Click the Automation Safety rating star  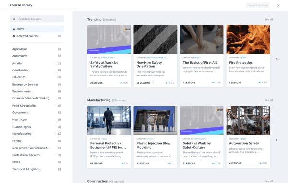[260, 163]
